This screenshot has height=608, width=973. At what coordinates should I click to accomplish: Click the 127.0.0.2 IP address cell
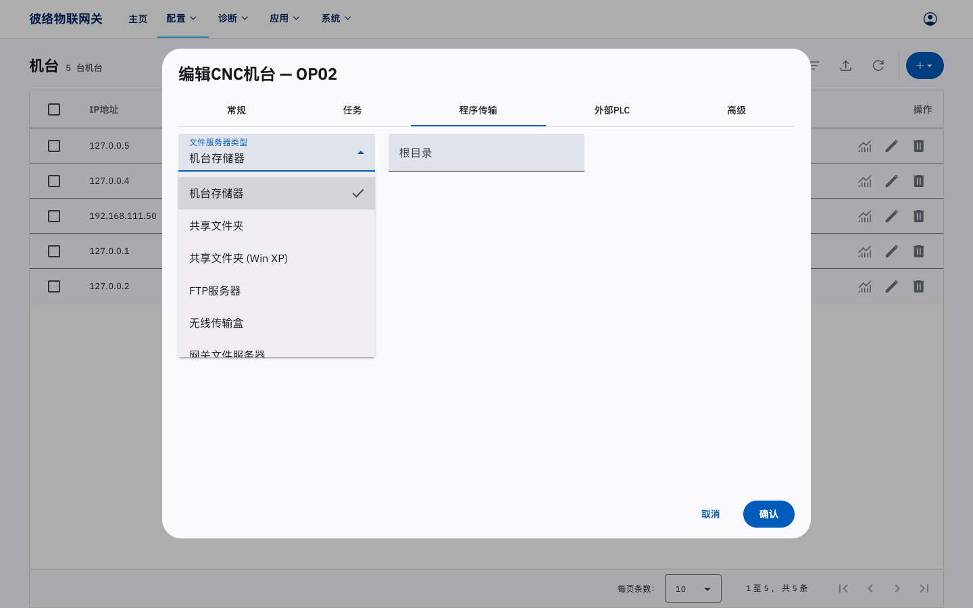click(x=109, y=286)
